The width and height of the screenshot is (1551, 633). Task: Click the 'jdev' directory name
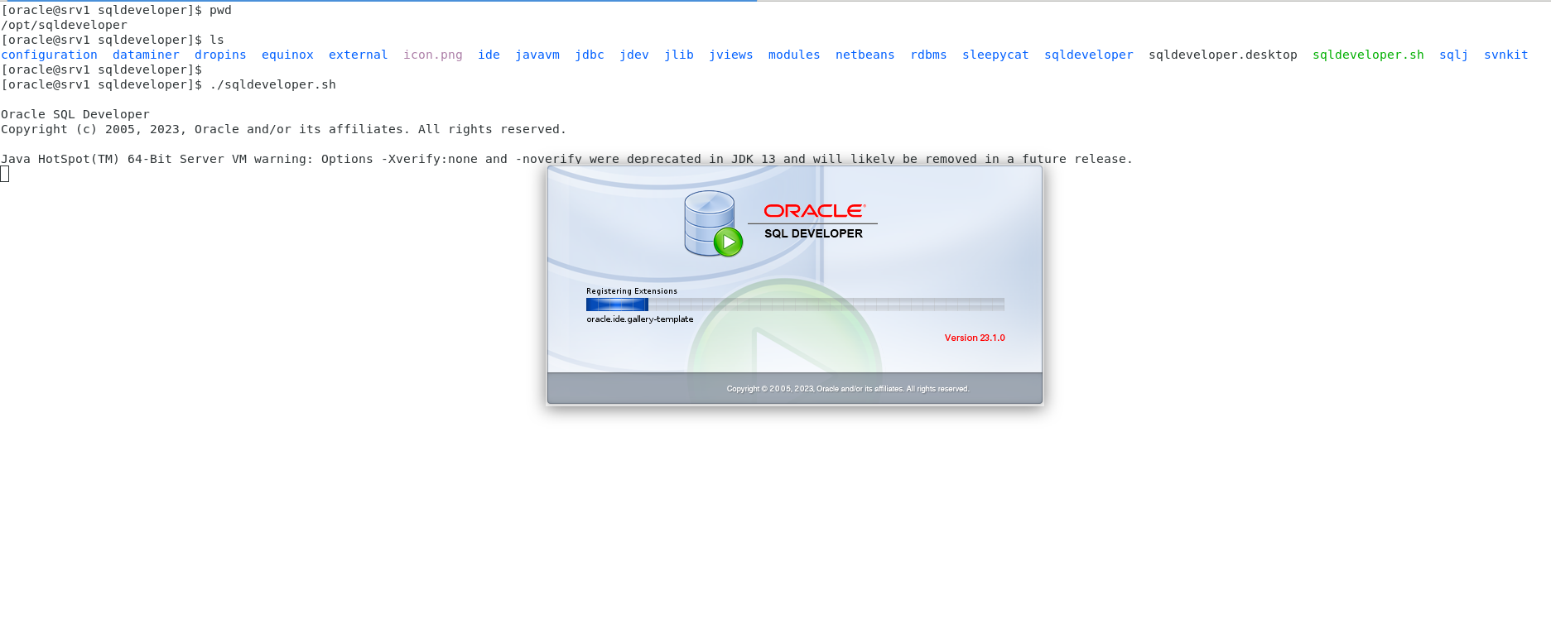[x=634, y=55]
